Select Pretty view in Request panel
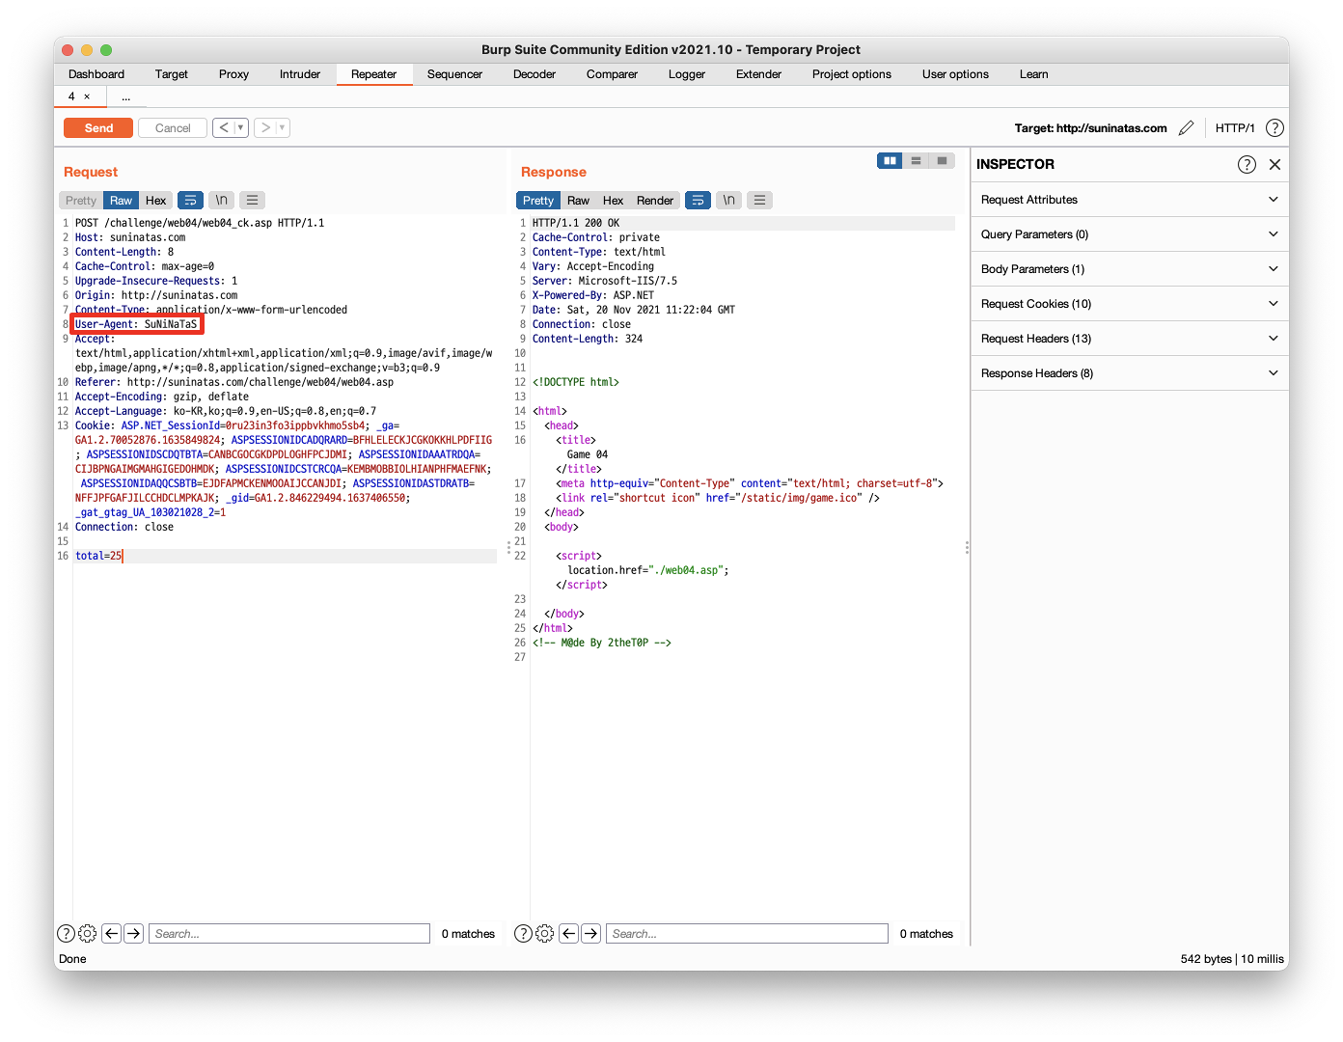The height and width of the screenshot is (1042, 1343). click(x=81, y=201)
